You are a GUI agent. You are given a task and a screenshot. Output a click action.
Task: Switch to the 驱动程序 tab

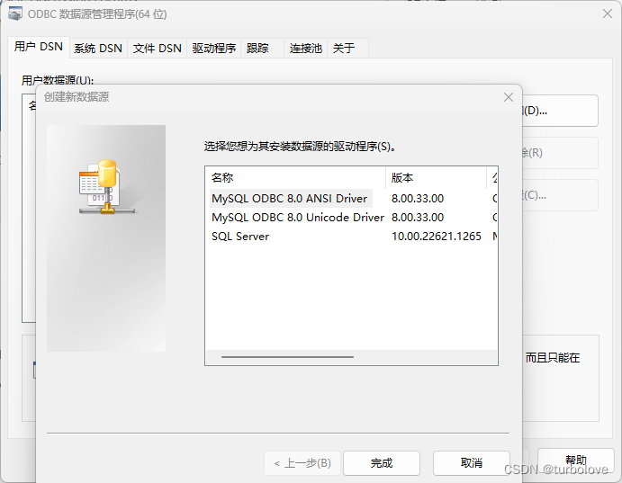(214, 49)
